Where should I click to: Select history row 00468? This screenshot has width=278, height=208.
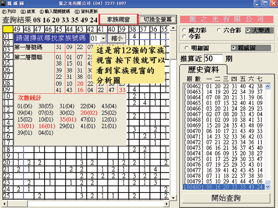(224, 120)
